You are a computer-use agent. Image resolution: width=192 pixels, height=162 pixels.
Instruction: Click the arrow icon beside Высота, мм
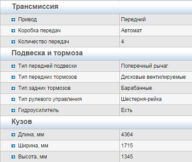click(x=13, y=157)
